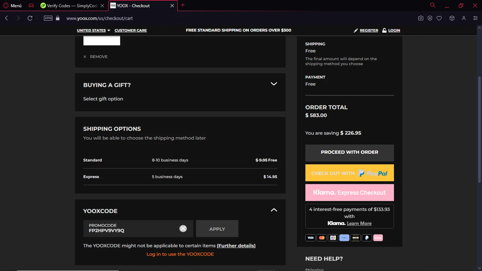Click inside the Promocode input field
The image size is (482, 271).
click(x=132, y=229)
